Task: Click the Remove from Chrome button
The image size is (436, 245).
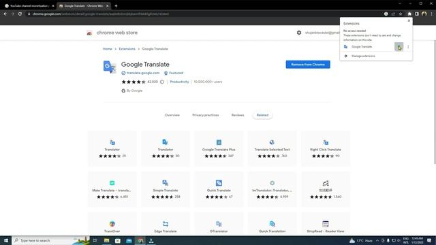Action: click(x=308, y=65)
